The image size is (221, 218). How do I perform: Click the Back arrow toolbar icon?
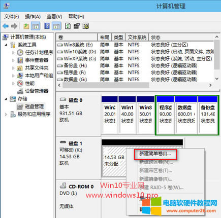click(x=6, y=26)
